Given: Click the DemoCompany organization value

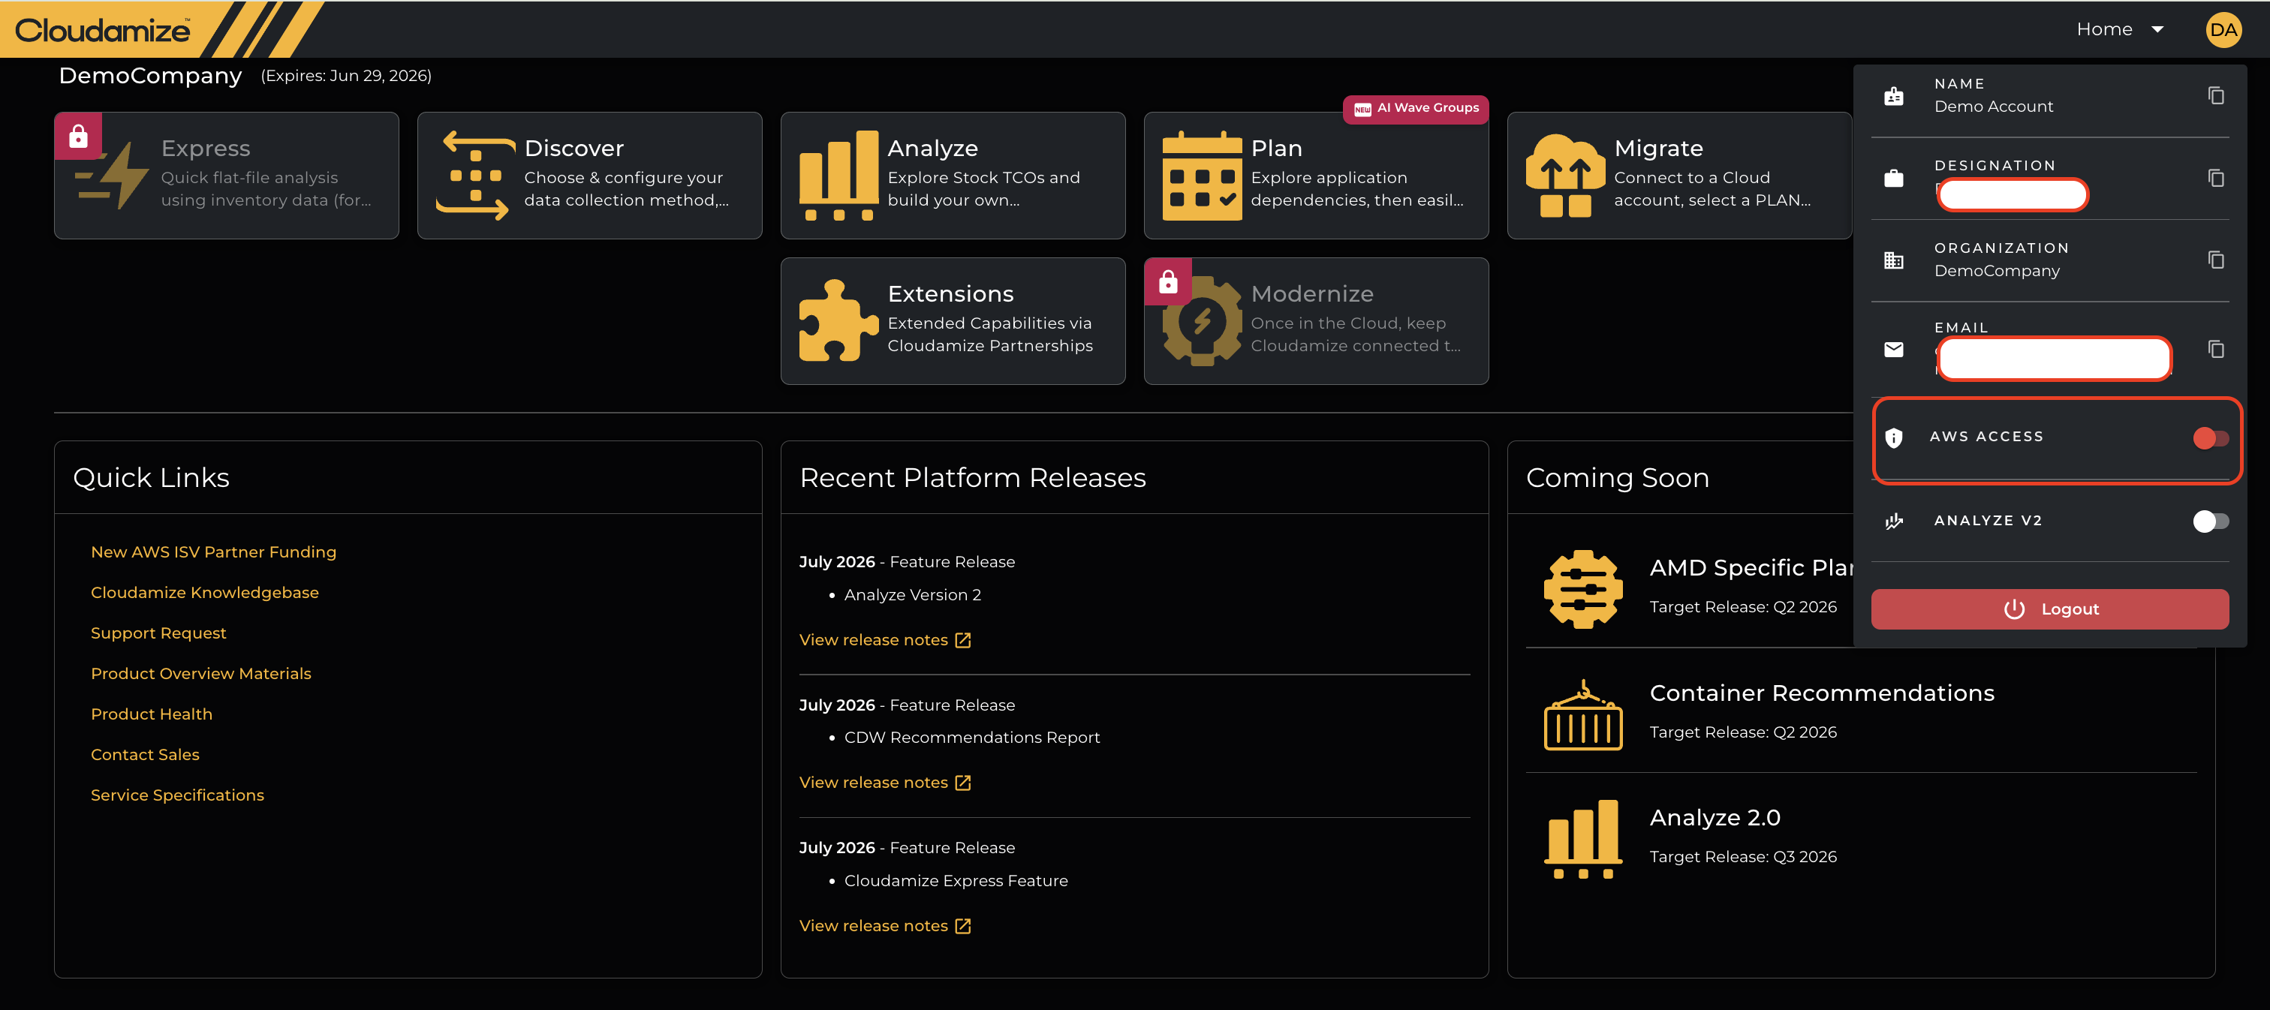Looking at the screenshot, I should (x=1997, y=271).
